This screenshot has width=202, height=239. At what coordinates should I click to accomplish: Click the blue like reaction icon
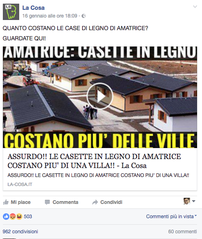[x=6, y=217]
